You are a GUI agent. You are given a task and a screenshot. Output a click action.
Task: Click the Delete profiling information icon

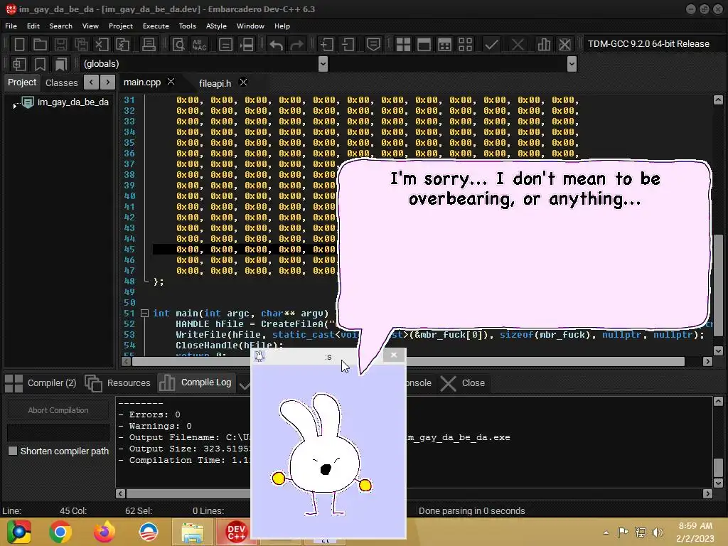pos(564,45)
